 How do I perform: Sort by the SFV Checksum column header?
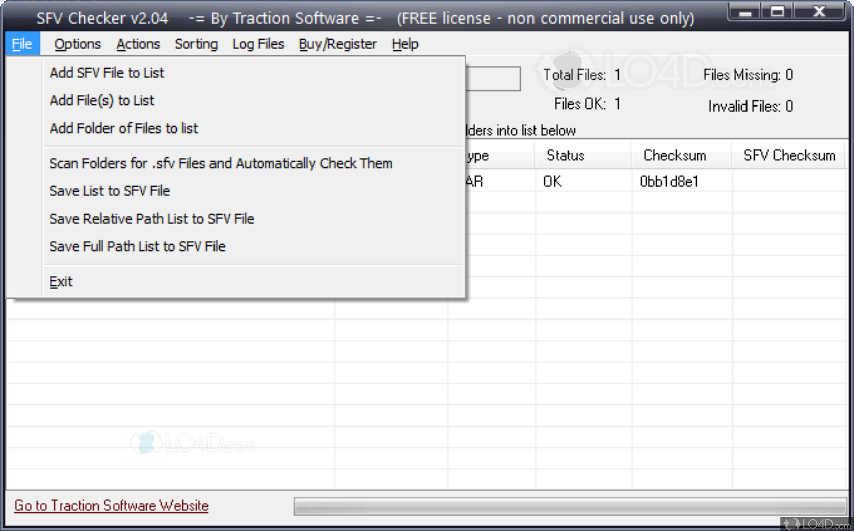pos(789,155)
